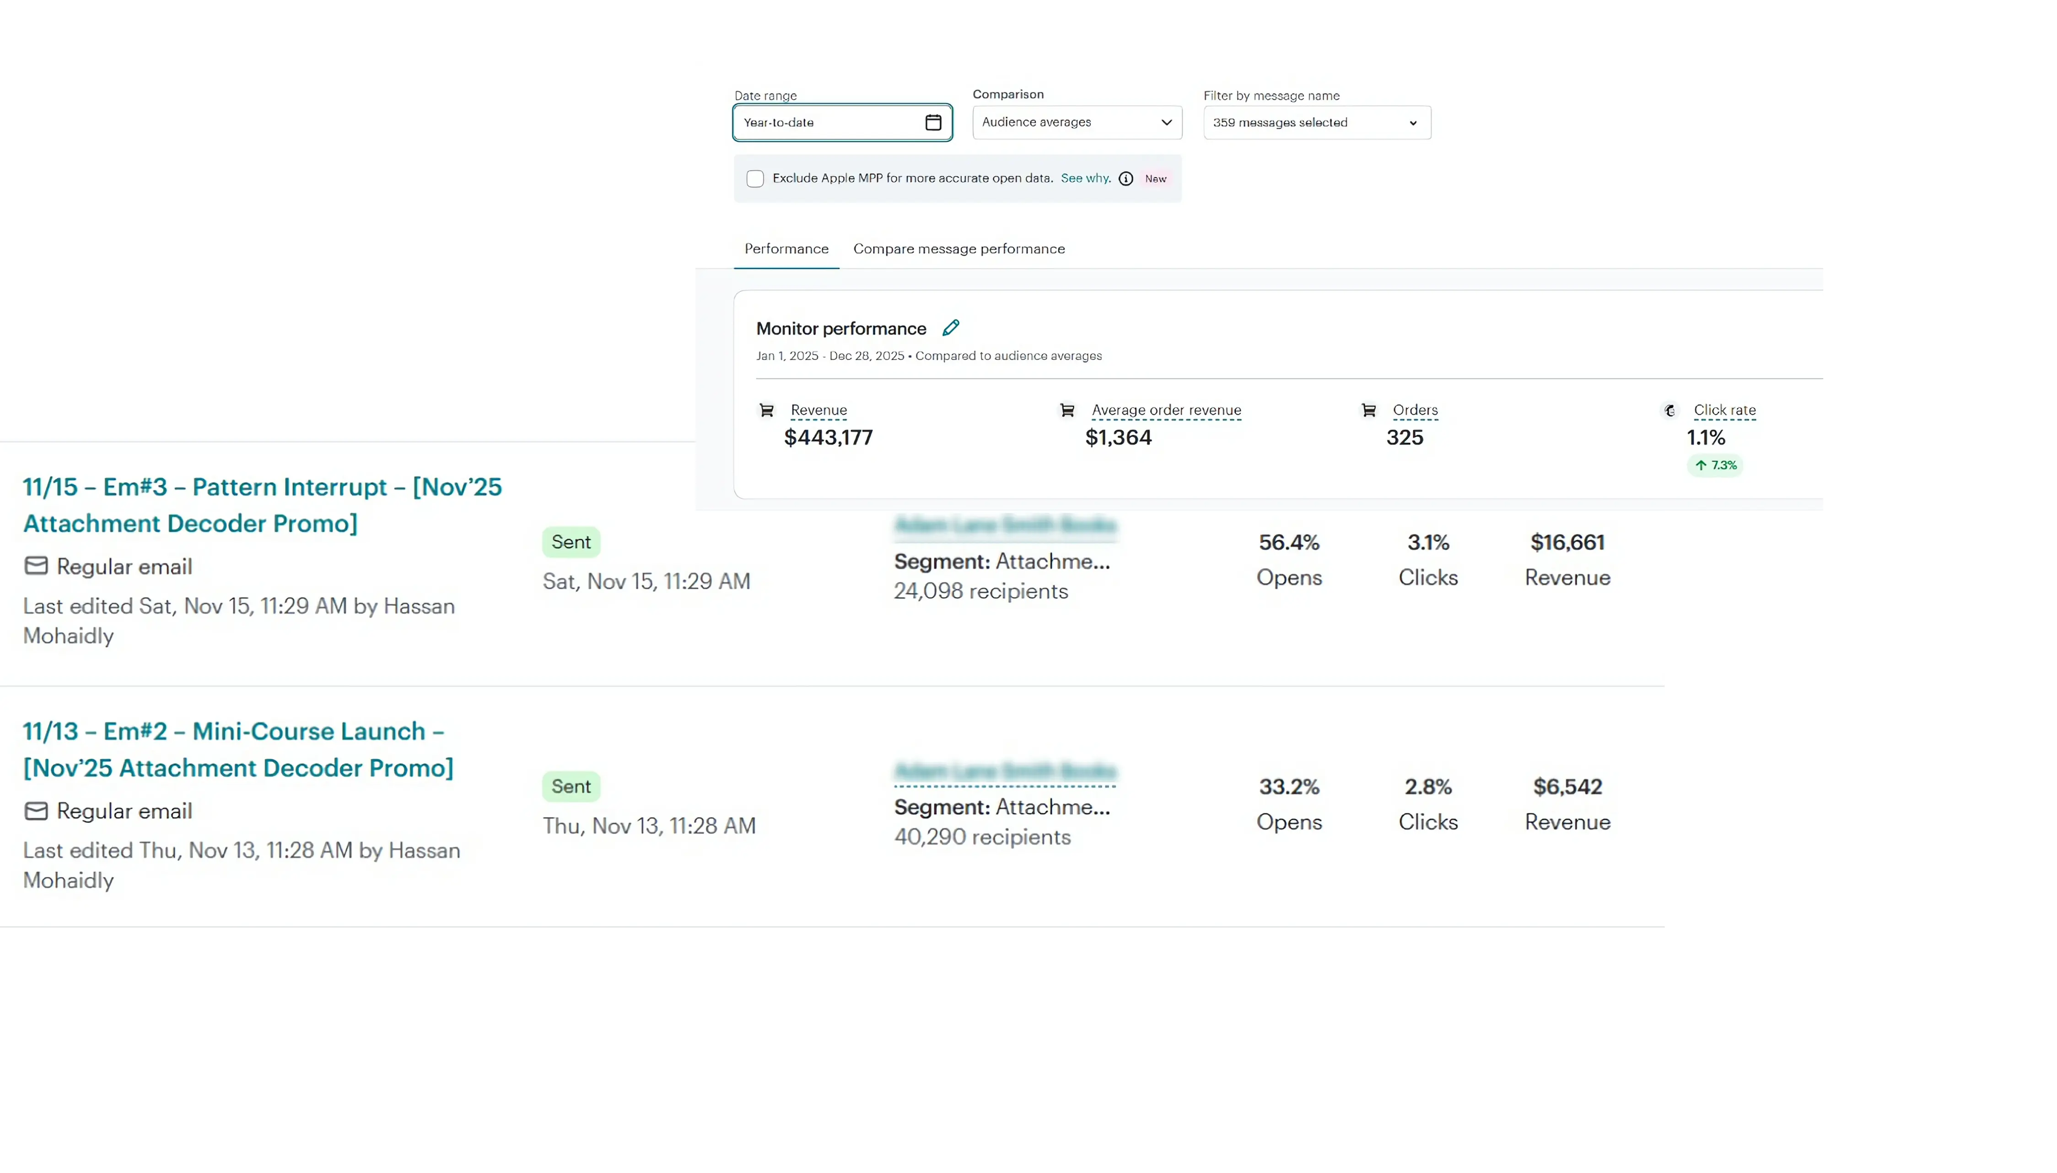The width and height of the screenshot is (2057, 1173).
Task: Enable Exclude Apple MPP checkbox
Action: 755,178
